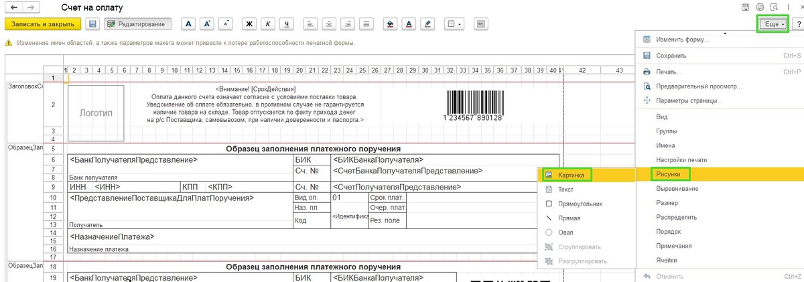Increase font size with the larger A icon
This screenshot has height=282, width=804.
point(208,23)
